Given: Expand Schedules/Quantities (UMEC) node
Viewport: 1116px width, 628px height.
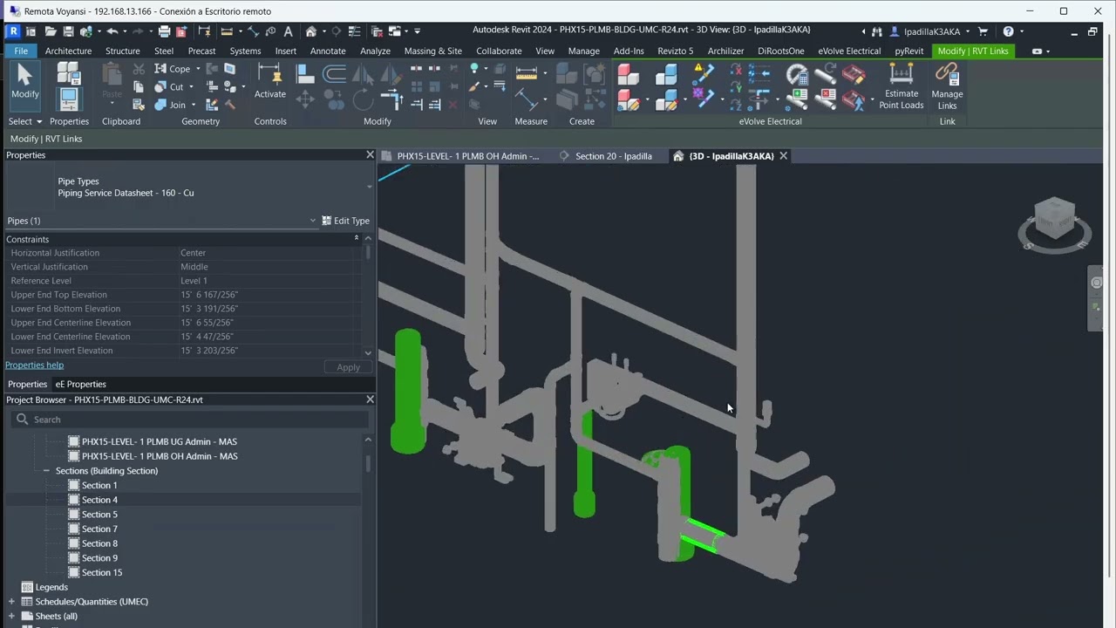Looking at the screenshot, I should [x=12, y=602].
